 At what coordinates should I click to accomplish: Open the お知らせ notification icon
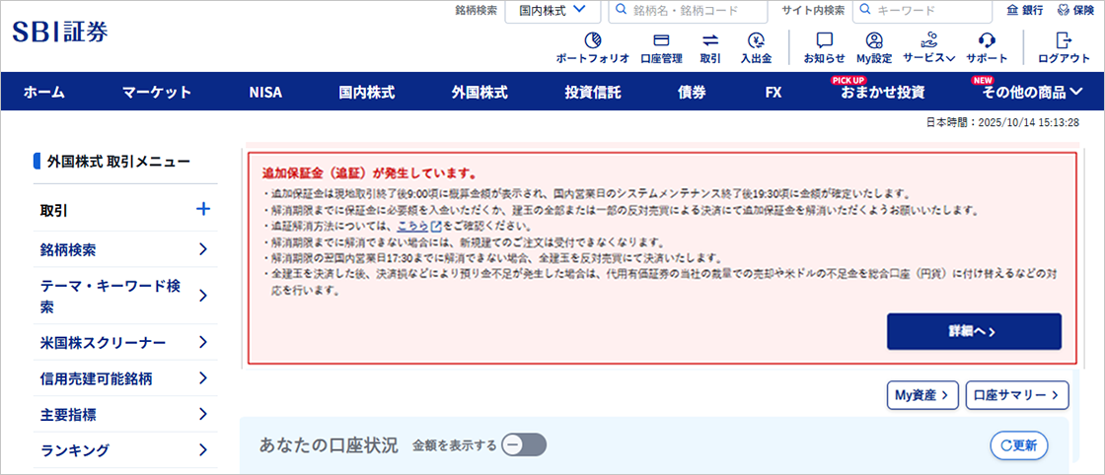(x=824, y=40)
